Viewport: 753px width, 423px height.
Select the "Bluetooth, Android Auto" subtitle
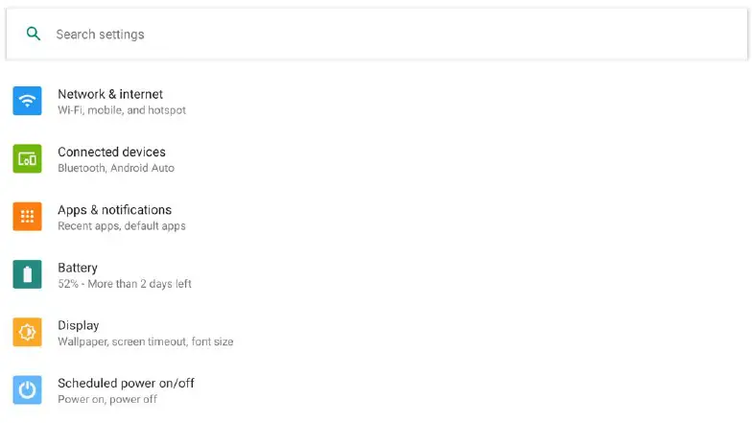point(116,168)
